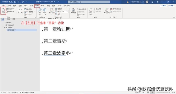The width and height of the screenshot is (176, 94).
Task: Collapse the 第二章宙斯 navigation tree node
Action: click(x=4, y=27)
